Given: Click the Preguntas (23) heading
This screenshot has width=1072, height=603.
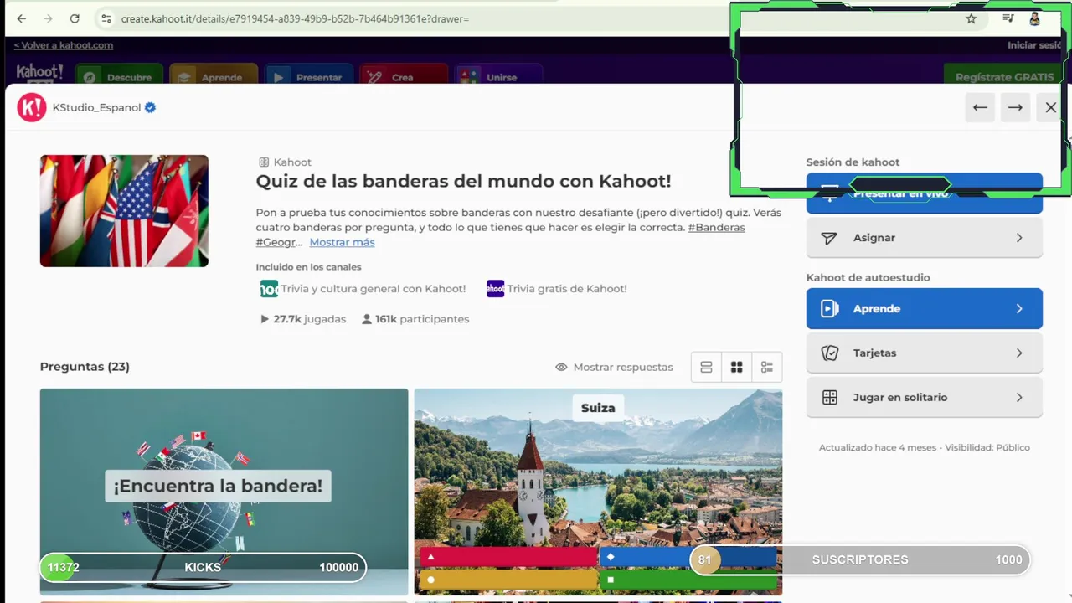Looking at the screenshot, I should (x=85, y=367).
